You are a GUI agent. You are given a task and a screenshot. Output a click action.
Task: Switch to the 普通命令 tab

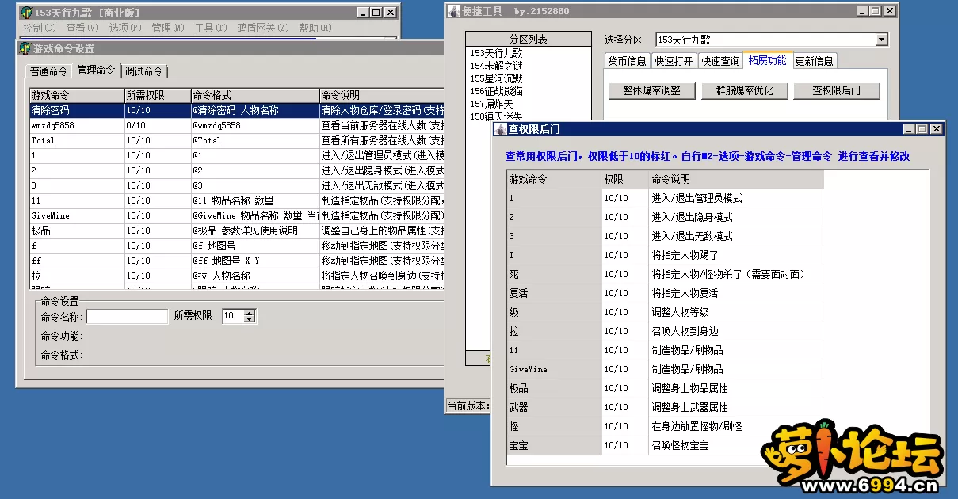[49, 71]
